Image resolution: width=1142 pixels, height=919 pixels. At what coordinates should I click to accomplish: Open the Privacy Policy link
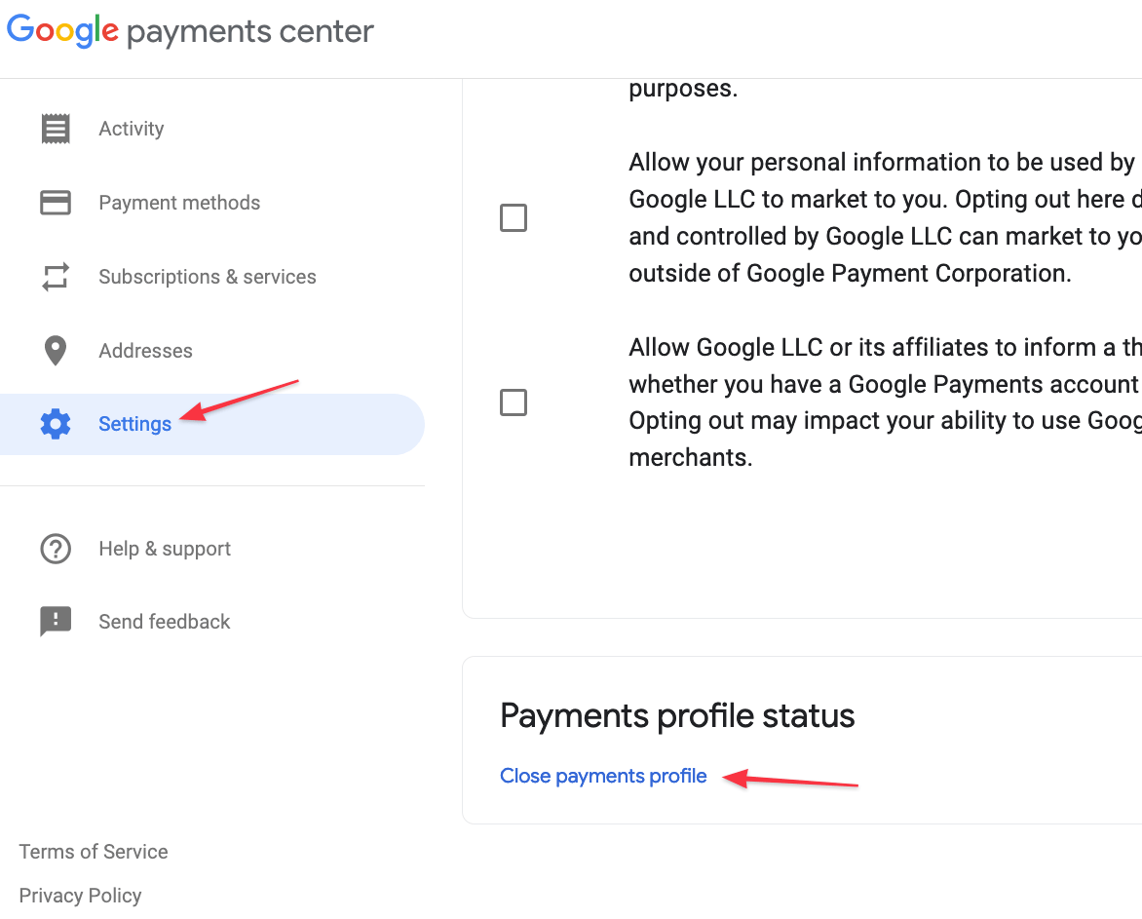(80, 895)
